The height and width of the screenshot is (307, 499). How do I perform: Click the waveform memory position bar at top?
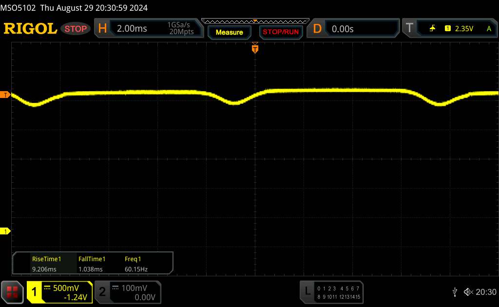click(255, 21)
